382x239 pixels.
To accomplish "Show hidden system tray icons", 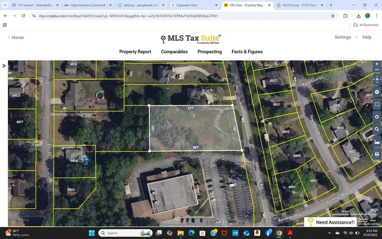I will [x=329, y=233].
